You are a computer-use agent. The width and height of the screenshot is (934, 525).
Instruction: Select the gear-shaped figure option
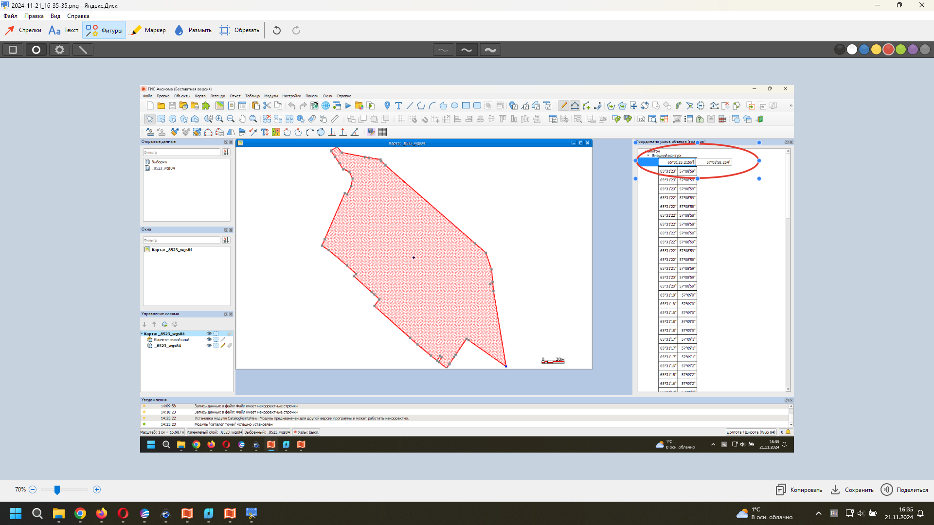click(59, 50)
